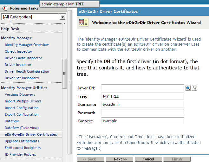Viewport: 209px width, 162px height.
Task: Collapse the Identity Manager section
Action: (16, 38)
